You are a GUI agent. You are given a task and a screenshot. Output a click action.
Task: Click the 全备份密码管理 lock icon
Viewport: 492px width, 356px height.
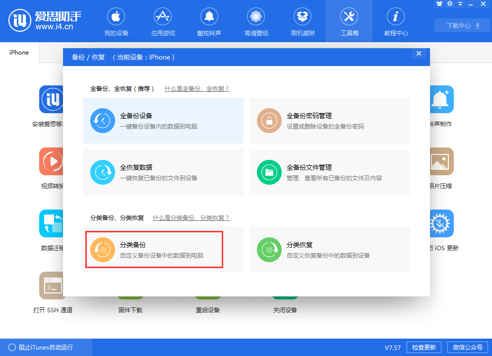(x=269, y=121)
